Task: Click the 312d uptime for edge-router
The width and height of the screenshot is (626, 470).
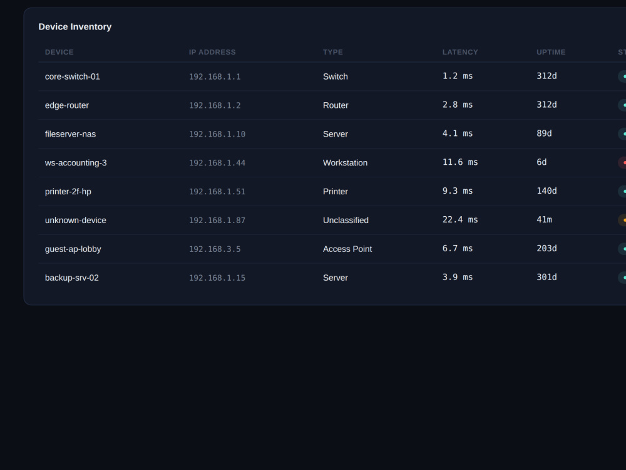Action: pyautogui.click(x=546, y=105)
